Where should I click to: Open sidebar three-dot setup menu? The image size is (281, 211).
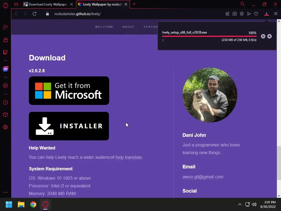5,192
